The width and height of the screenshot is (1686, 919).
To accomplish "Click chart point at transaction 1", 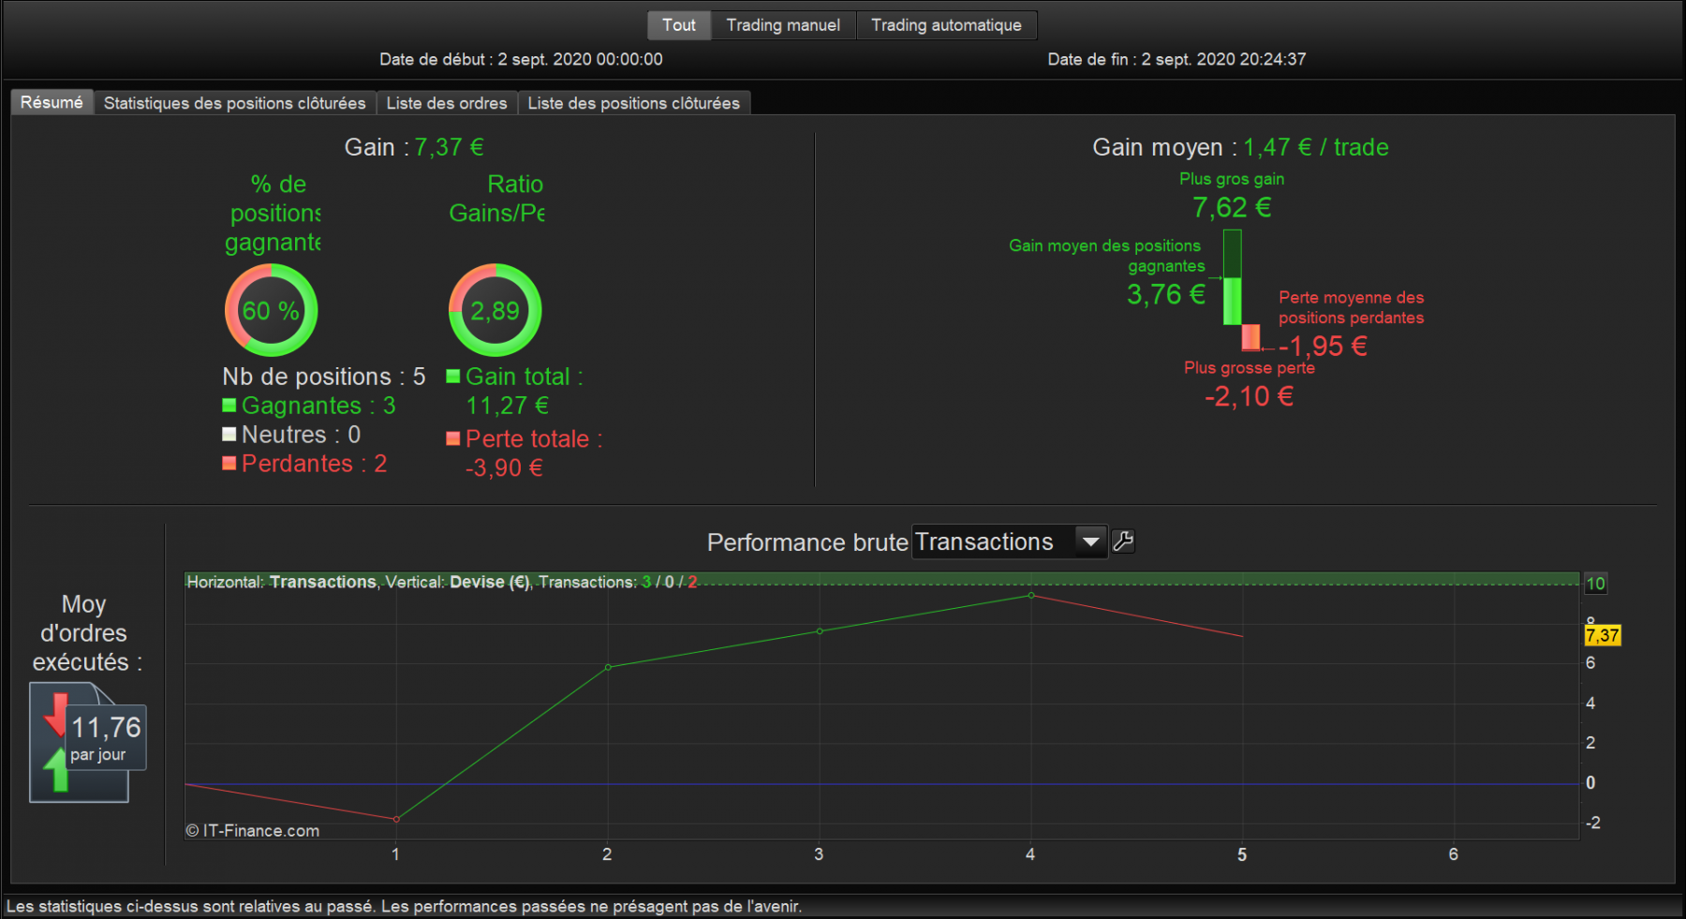I will 396,819.
